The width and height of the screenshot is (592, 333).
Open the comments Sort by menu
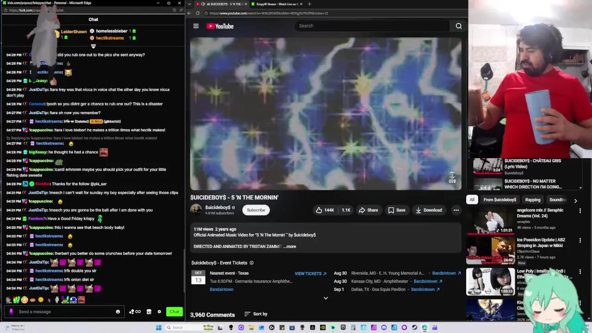coord(256,314)
